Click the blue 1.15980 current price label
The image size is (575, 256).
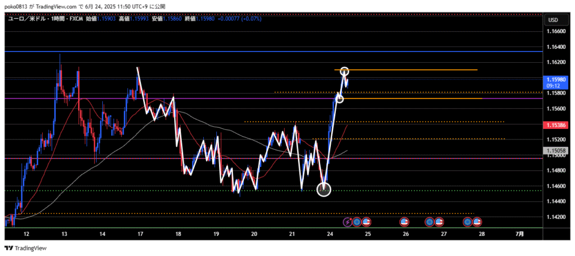coord(555,80)
